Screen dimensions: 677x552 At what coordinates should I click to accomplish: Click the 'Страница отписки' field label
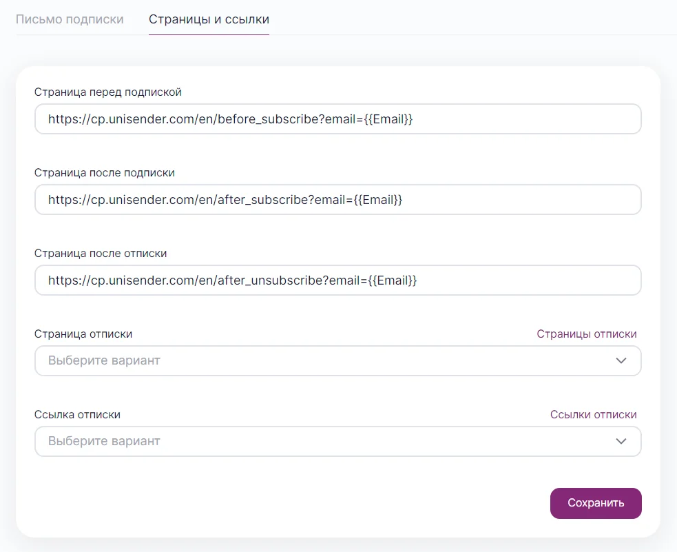tap(83, 334)
